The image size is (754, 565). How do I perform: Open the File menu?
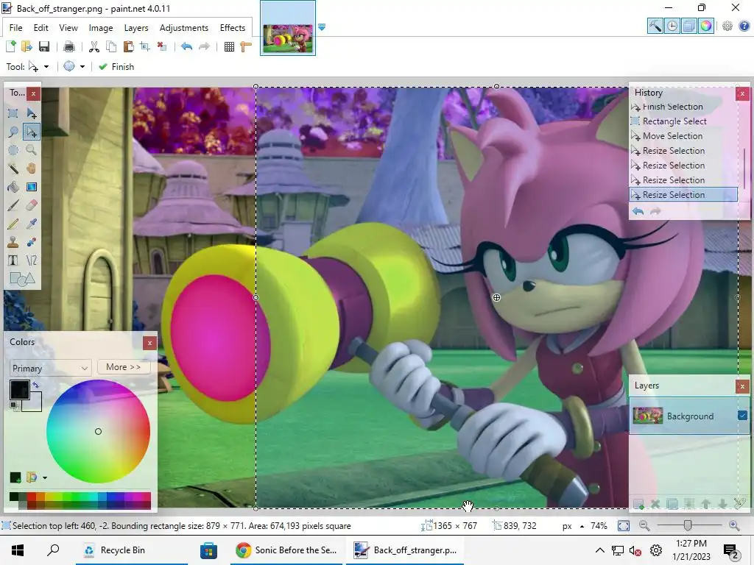[16, 28]
